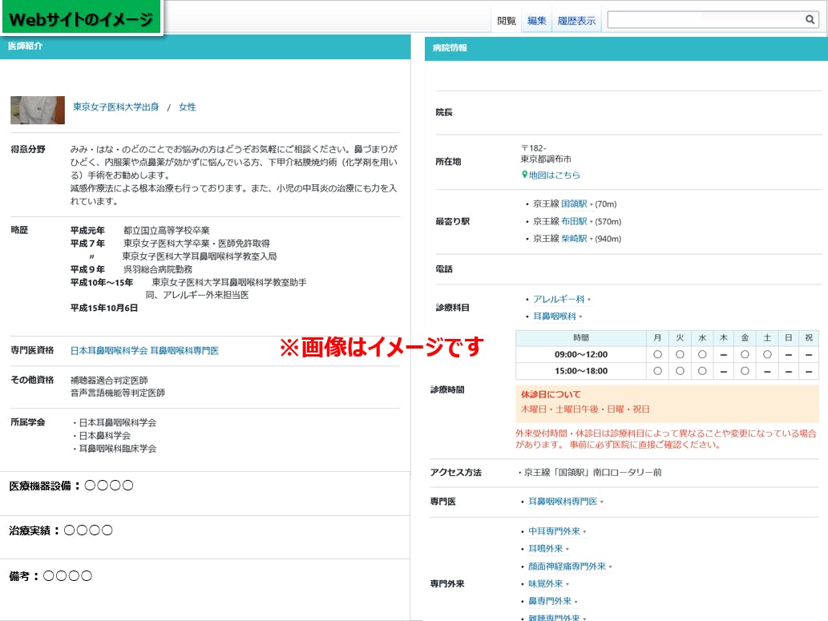
Task: Switch to the 編集 tab
Action: click(x=536, y=21)
